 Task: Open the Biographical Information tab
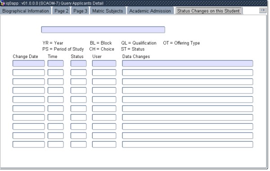[26, 11]
